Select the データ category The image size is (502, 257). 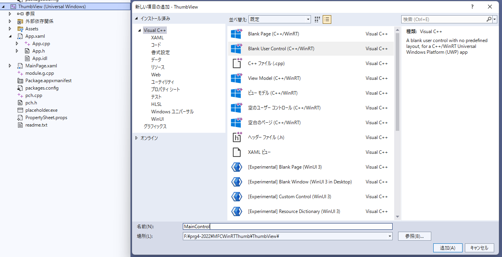(156, 60)
